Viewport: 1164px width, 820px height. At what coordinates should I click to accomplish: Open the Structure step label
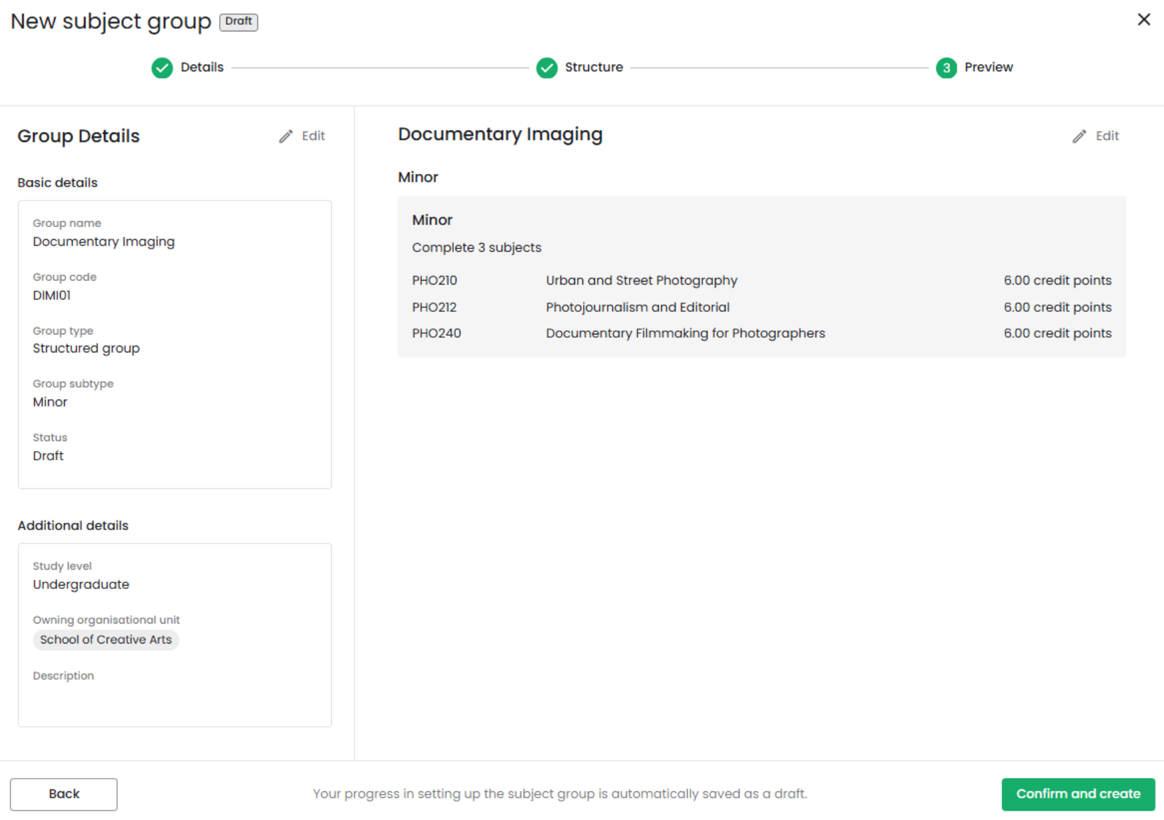[x=594, y=67]
